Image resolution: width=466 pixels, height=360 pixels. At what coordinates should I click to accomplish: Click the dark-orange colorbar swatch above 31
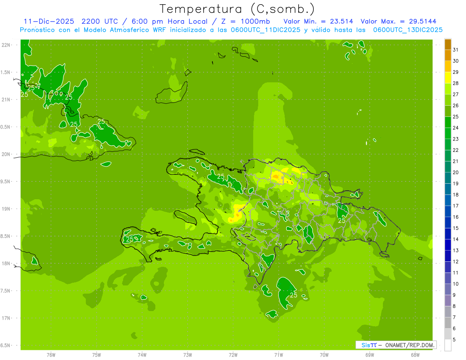(x=448, y=44)
